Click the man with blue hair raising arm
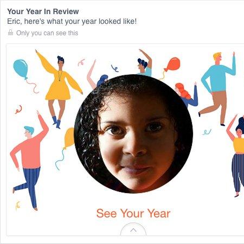The width and height of the screenshot is (244, 244). click(x=145, y=63)
